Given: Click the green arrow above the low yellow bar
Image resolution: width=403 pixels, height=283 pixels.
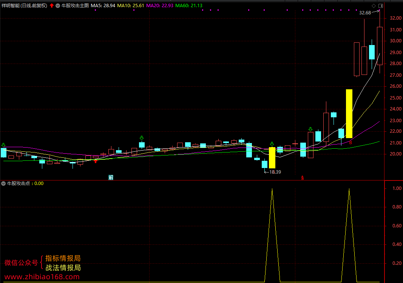Looking at the screenshot, I should click(x=272, y=144).
